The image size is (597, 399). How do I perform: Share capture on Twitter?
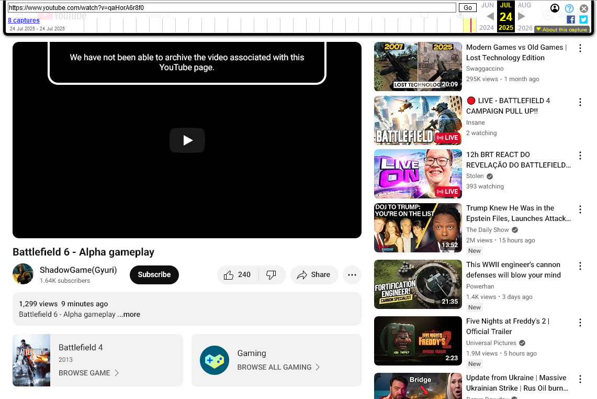click(583, 19)
